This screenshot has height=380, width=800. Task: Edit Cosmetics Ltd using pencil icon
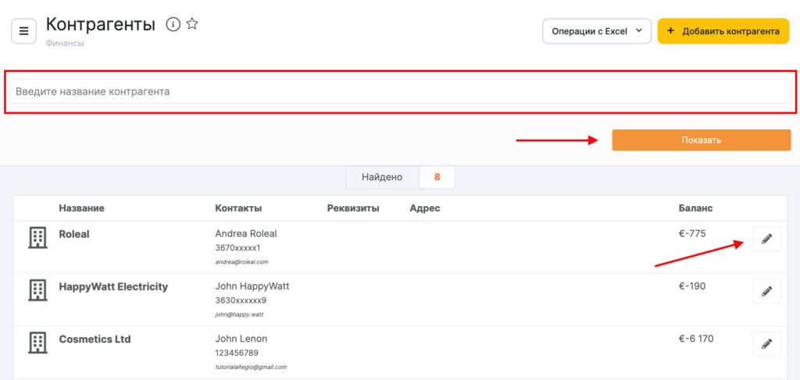[766, 343]
